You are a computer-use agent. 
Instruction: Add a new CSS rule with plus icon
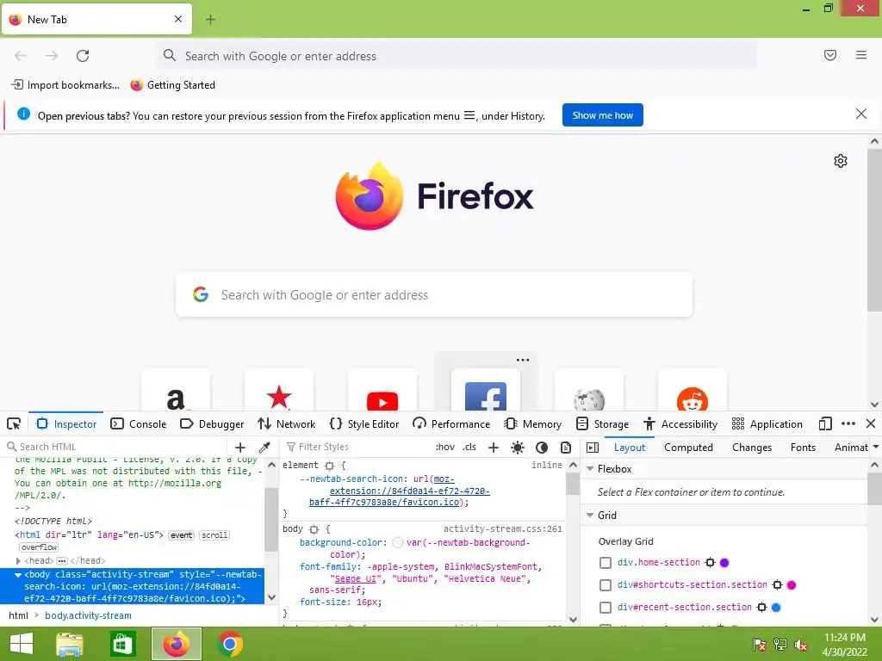coord(494,447)
